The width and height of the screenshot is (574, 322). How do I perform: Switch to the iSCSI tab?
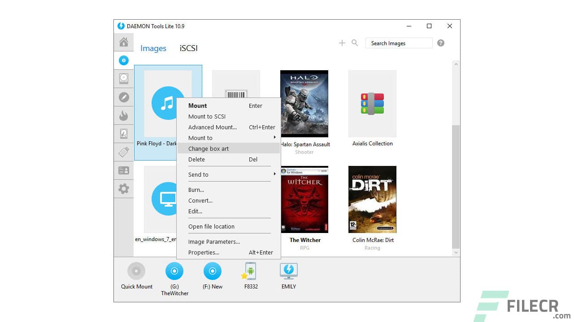(x=188, y=48)
